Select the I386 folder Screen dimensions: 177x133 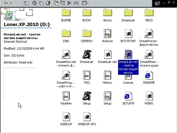point(66,36)
